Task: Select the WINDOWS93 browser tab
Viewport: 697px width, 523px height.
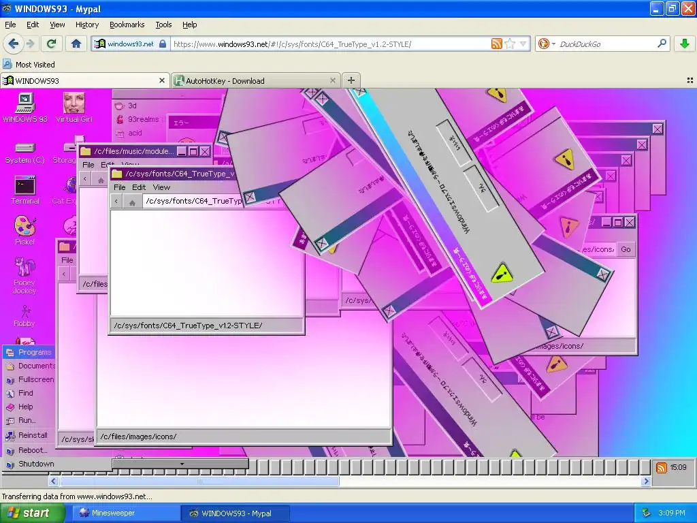Action: click(84, 80)
